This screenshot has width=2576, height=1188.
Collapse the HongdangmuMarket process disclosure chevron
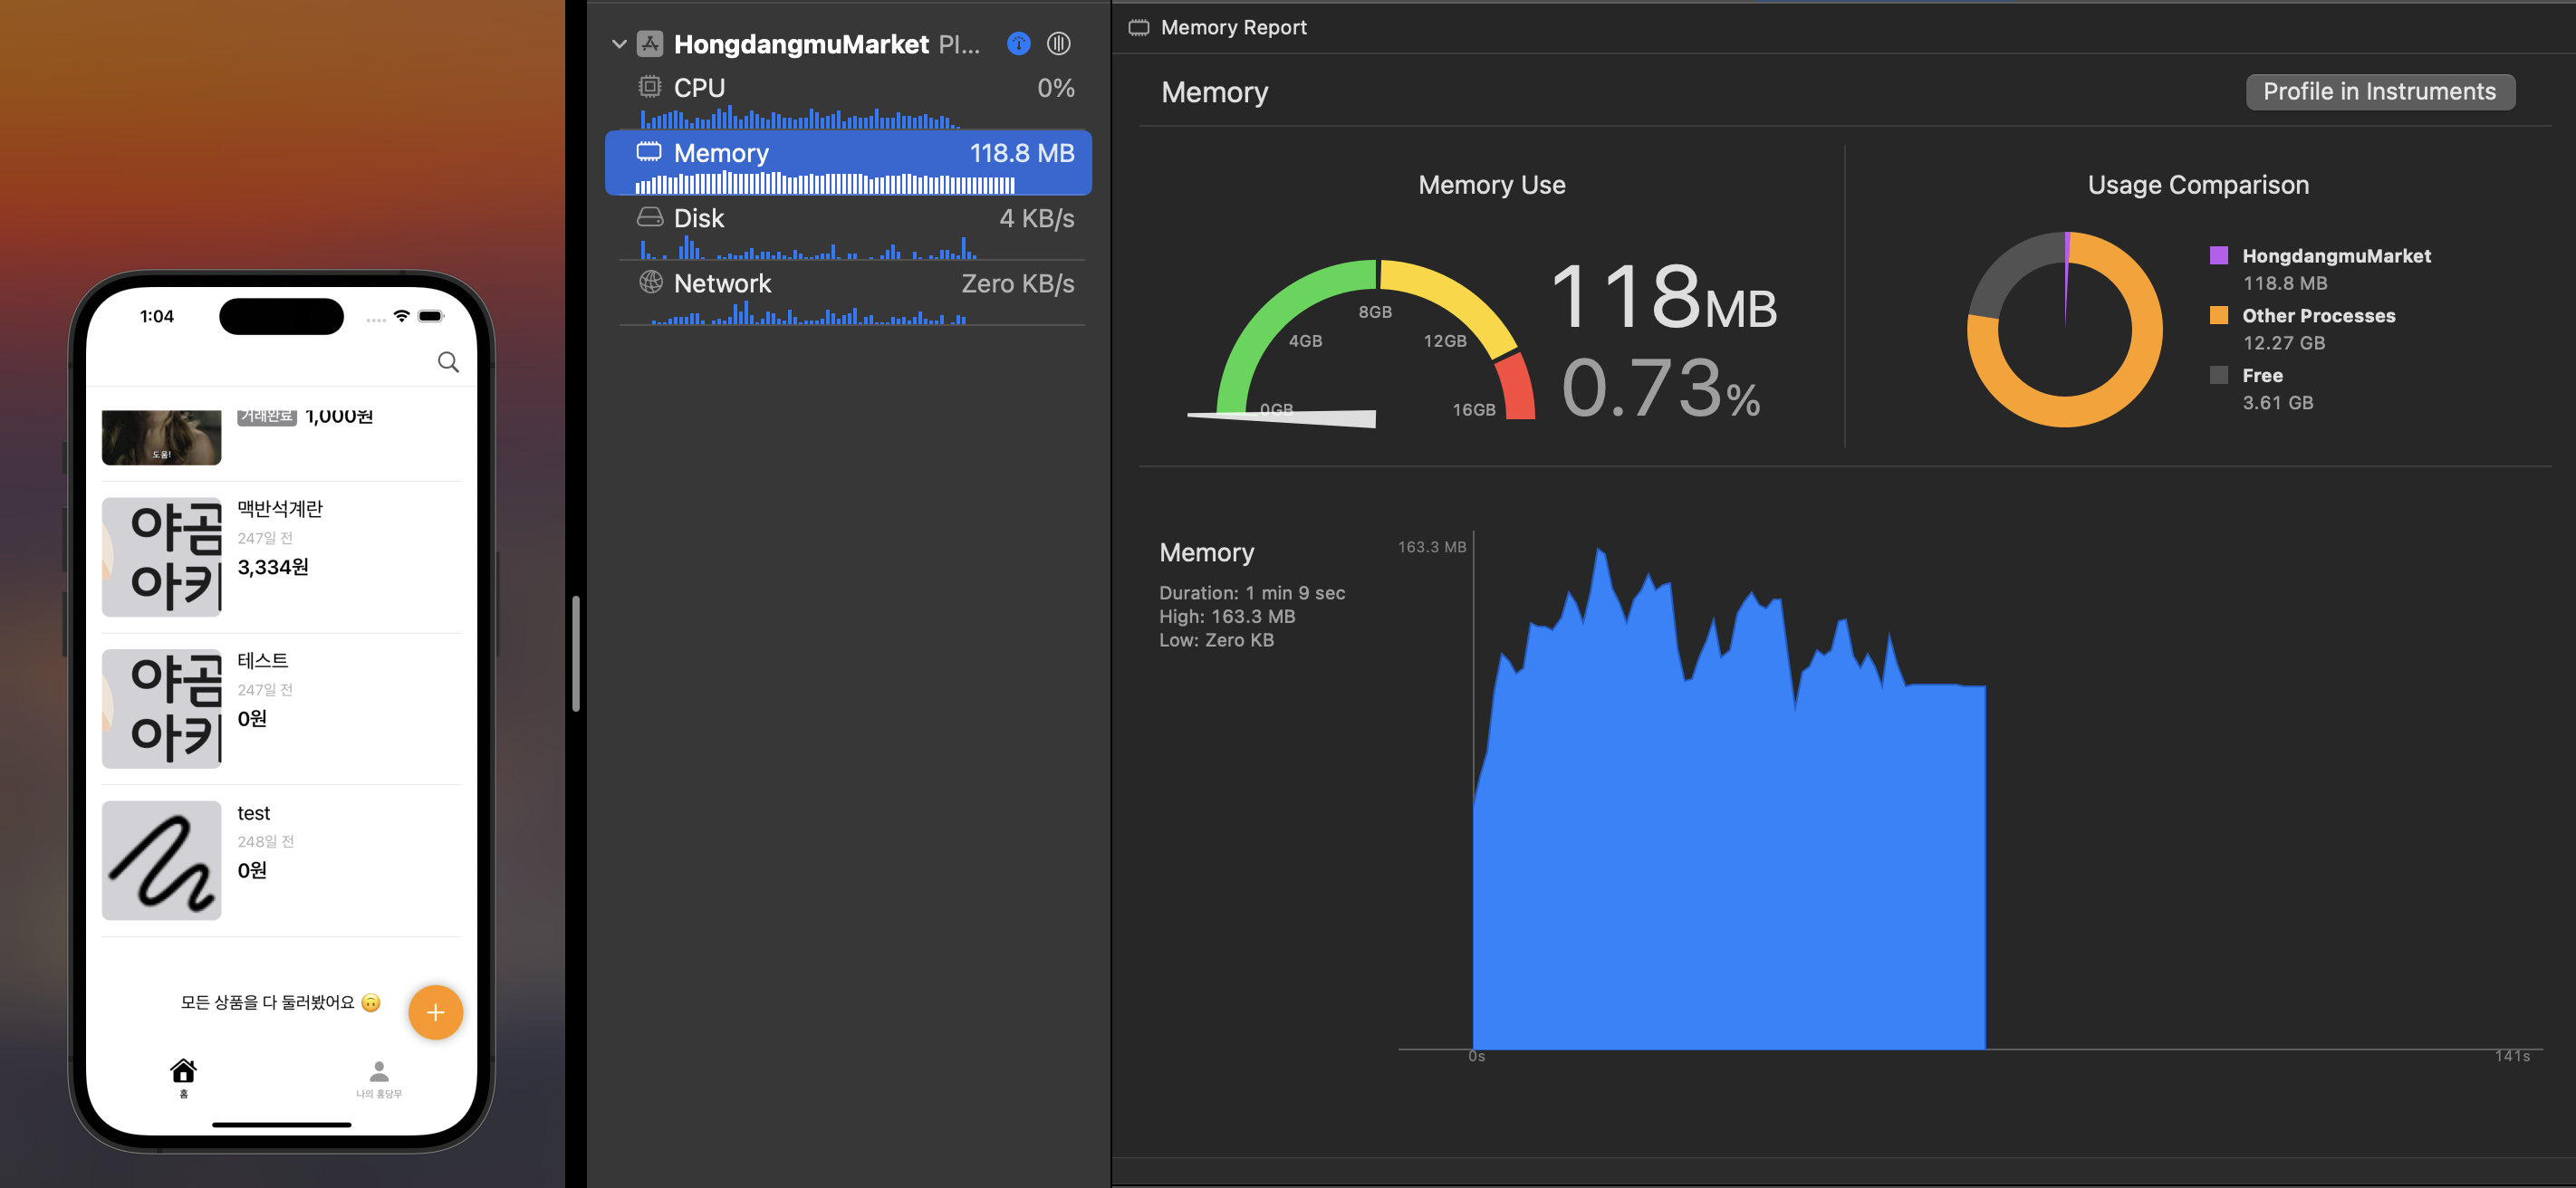click(619, 44)
